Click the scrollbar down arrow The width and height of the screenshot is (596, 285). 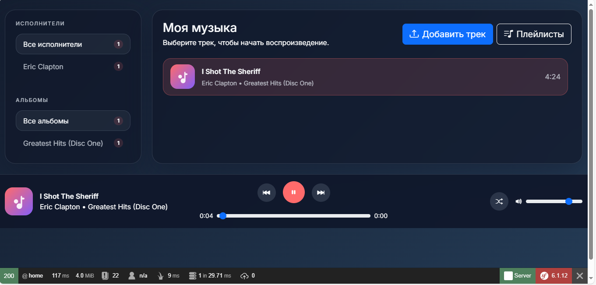592,278
